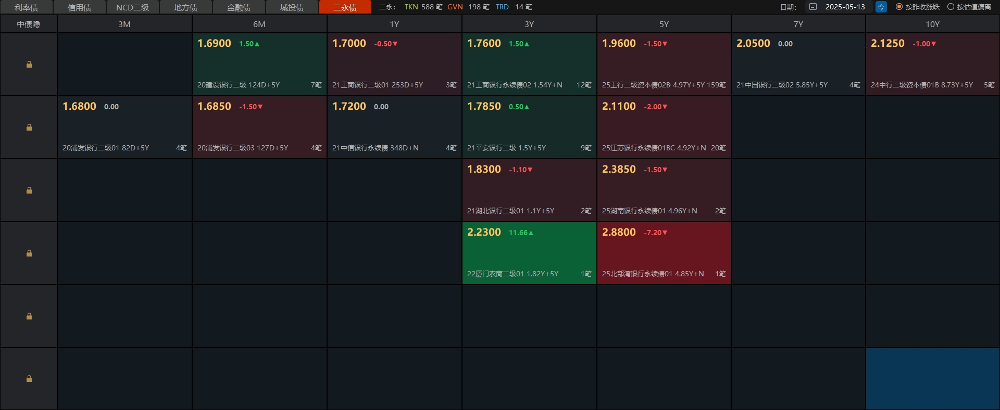
Task: Click the 5Y tenor column header
Action: pyautogui.click(x=664, y=24)
